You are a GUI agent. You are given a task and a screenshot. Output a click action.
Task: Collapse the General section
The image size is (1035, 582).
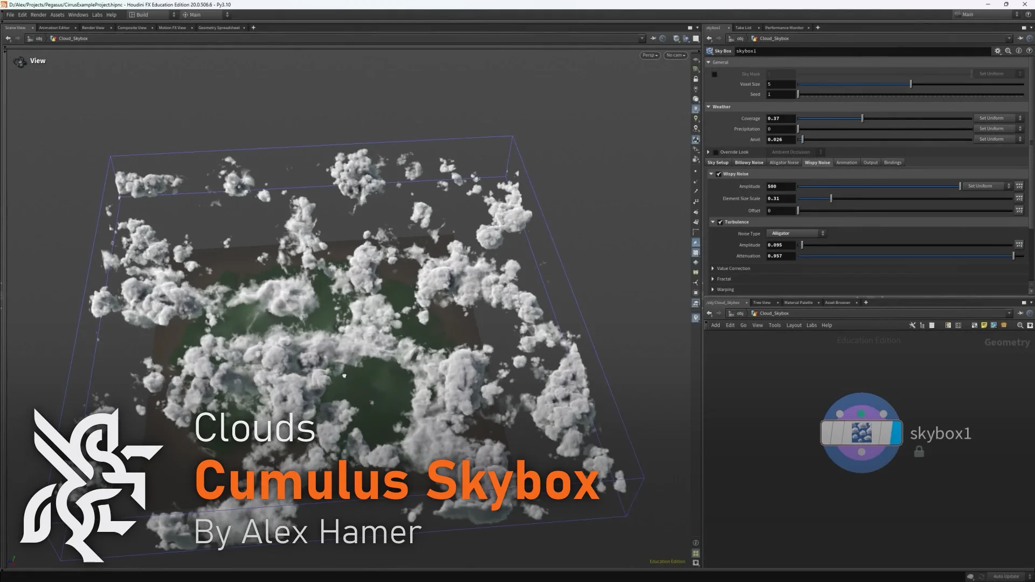point(709,63)
